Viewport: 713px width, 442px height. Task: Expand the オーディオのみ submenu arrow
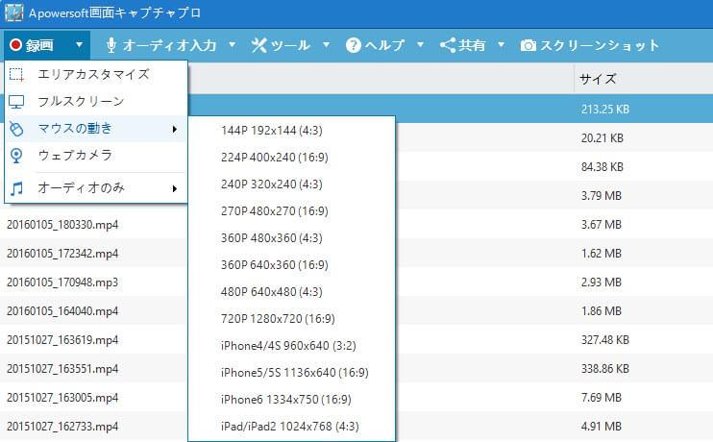coord(175,188)
